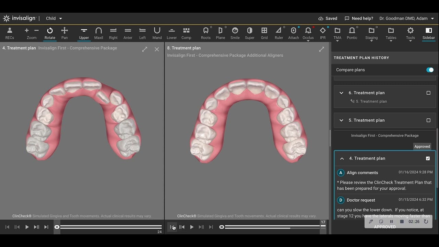Pause the screen recording
The width and height of the screenshot is (439, 247).
pyautogui.click(x=391, y=222)
